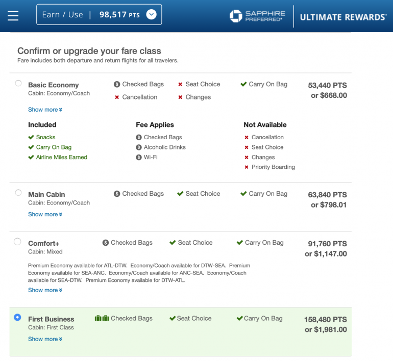Click Alcoholic Drinks fee dollar icon

pyautogui.click(x=139, y=147)
